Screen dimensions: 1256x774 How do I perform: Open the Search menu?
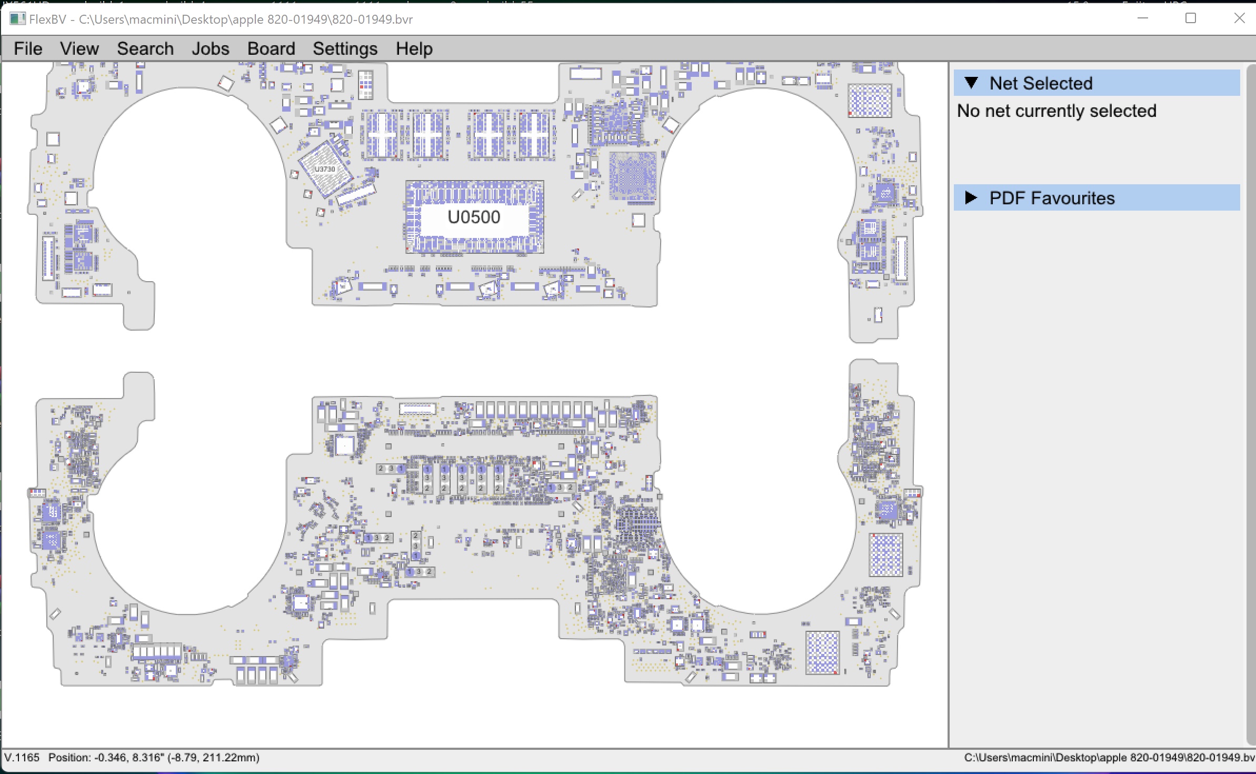coord(145,48)
